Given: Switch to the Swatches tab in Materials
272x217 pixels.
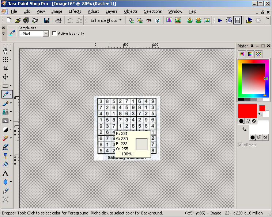Looking at the screenshot, I should pyautogui.click(x=258, y=54).
